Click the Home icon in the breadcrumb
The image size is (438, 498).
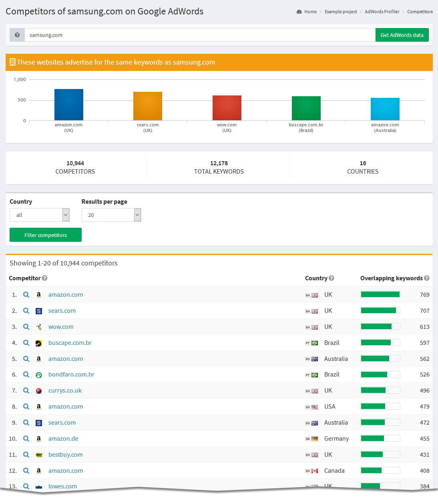coord(299,12)
